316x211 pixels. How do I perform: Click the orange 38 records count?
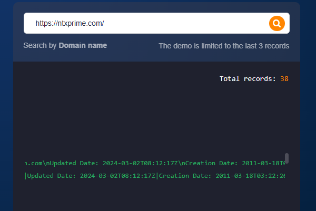pyautogui.click(x=284, y=79)
